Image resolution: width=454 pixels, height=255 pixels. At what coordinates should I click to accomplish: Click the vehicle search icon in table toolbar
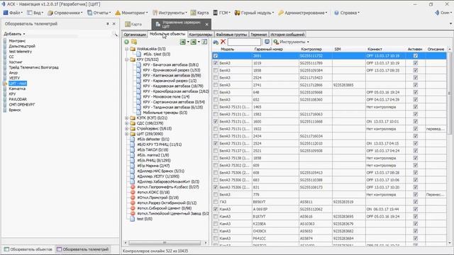tap(216, 42)
